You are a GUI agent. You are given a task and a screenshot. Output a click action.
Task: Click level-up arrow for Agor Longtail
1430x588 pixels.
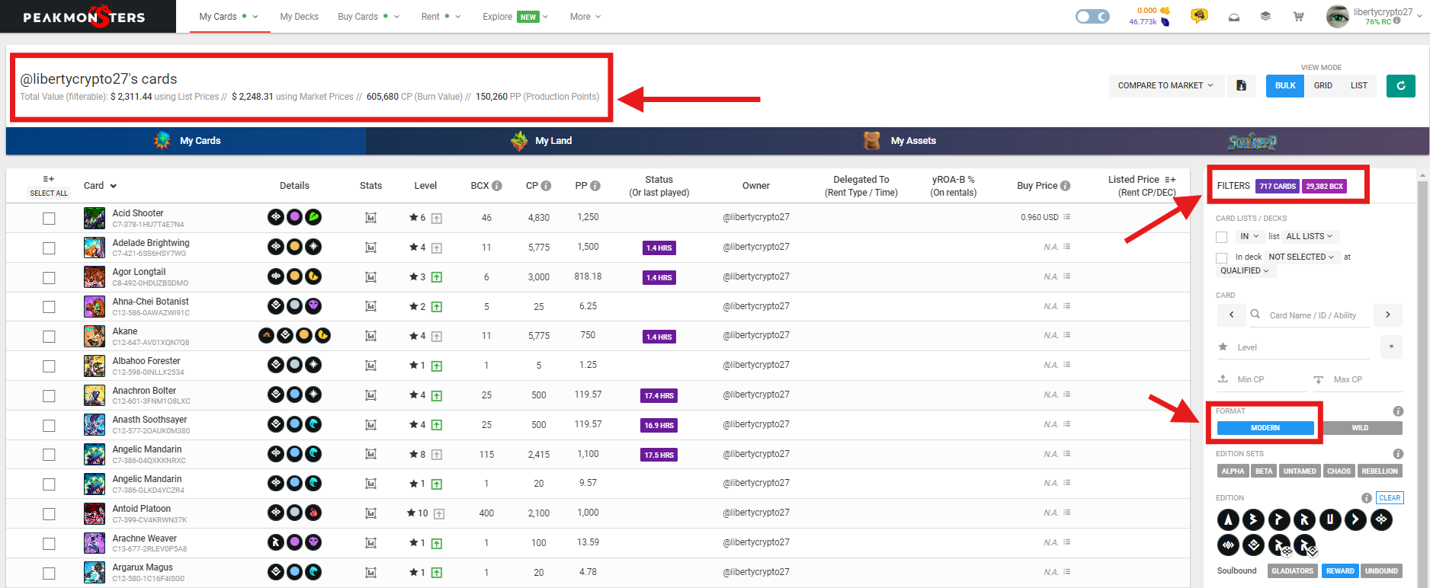click(437, 277)
